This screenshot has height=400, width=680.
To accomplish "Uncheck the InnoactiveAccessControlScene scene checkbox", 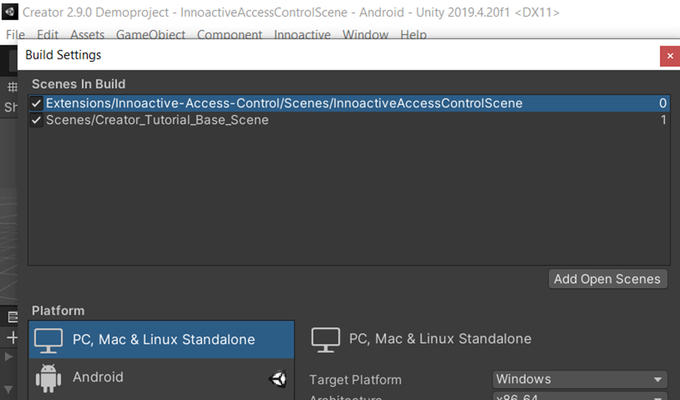I will pos(36,103).
